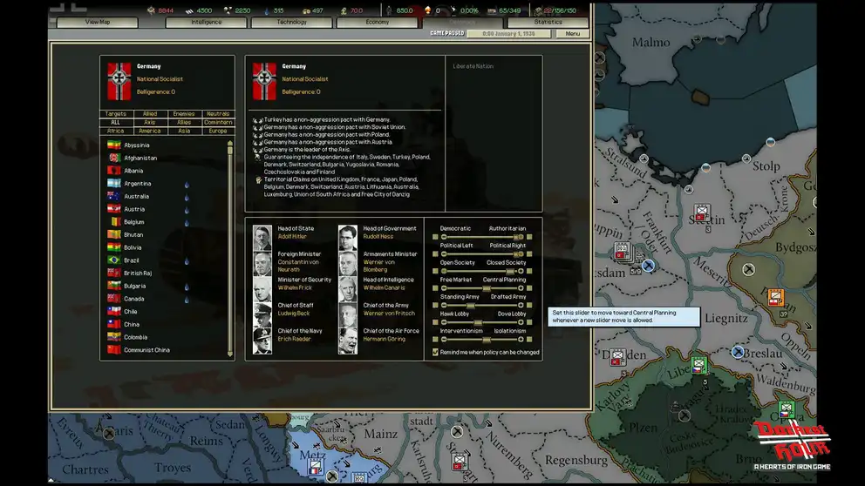
Task: Click the minus button toward Democratic
Action: [442, 237]
